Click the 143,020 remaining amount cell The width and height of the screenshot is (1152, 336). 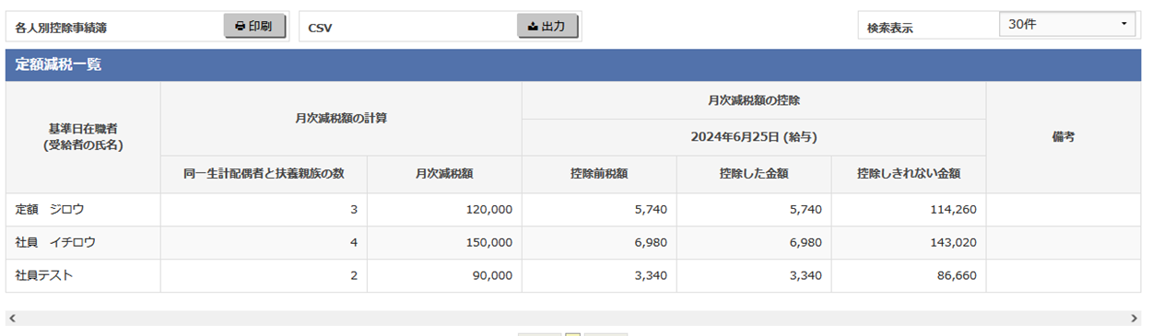point(909,243)
